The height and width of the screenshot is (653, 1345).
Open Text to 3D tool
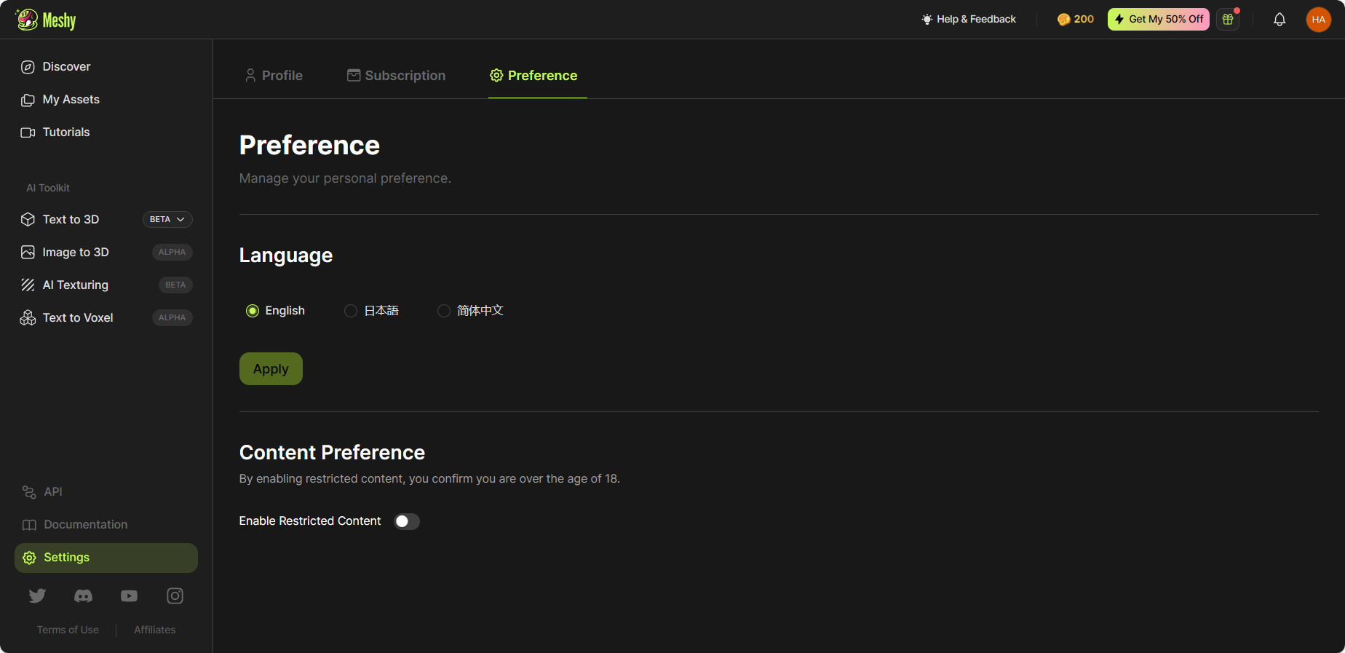(71, 220)
